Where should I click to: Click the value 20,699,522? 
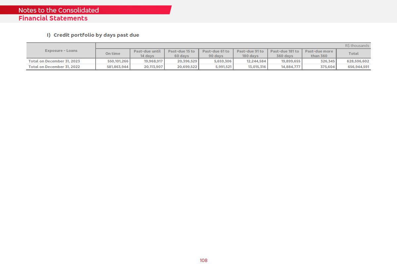point(187,67)
